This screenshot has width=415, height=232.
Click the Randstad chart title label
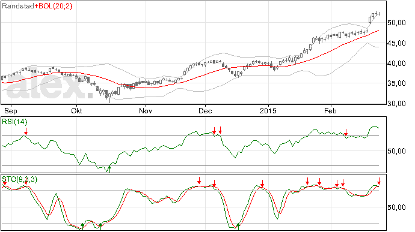18,6
